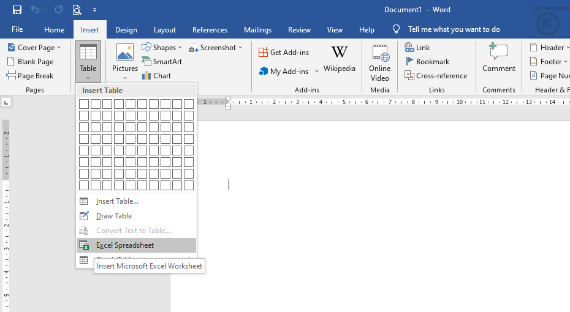The image size is (570, 312).
Task: Open the Cover Page gallery dropdown
Action: point(34,48)
